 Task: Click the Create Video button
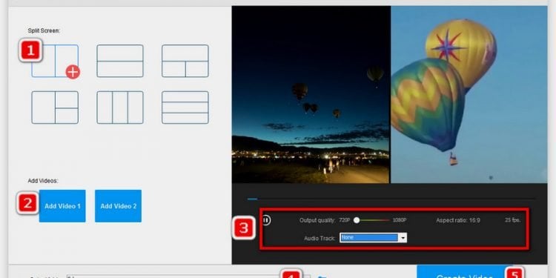tap(464, 272)
